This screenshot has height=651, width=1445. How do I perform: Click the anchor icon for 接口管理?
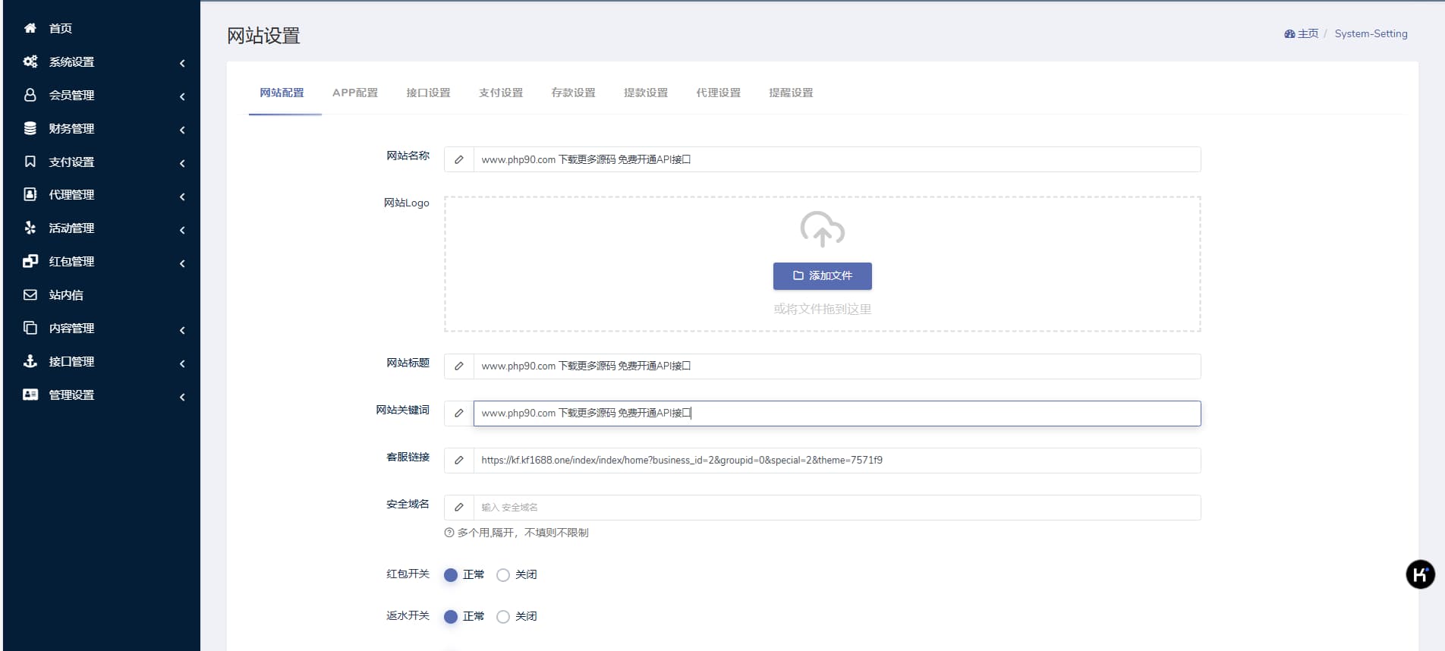click(x=30, y=361)
